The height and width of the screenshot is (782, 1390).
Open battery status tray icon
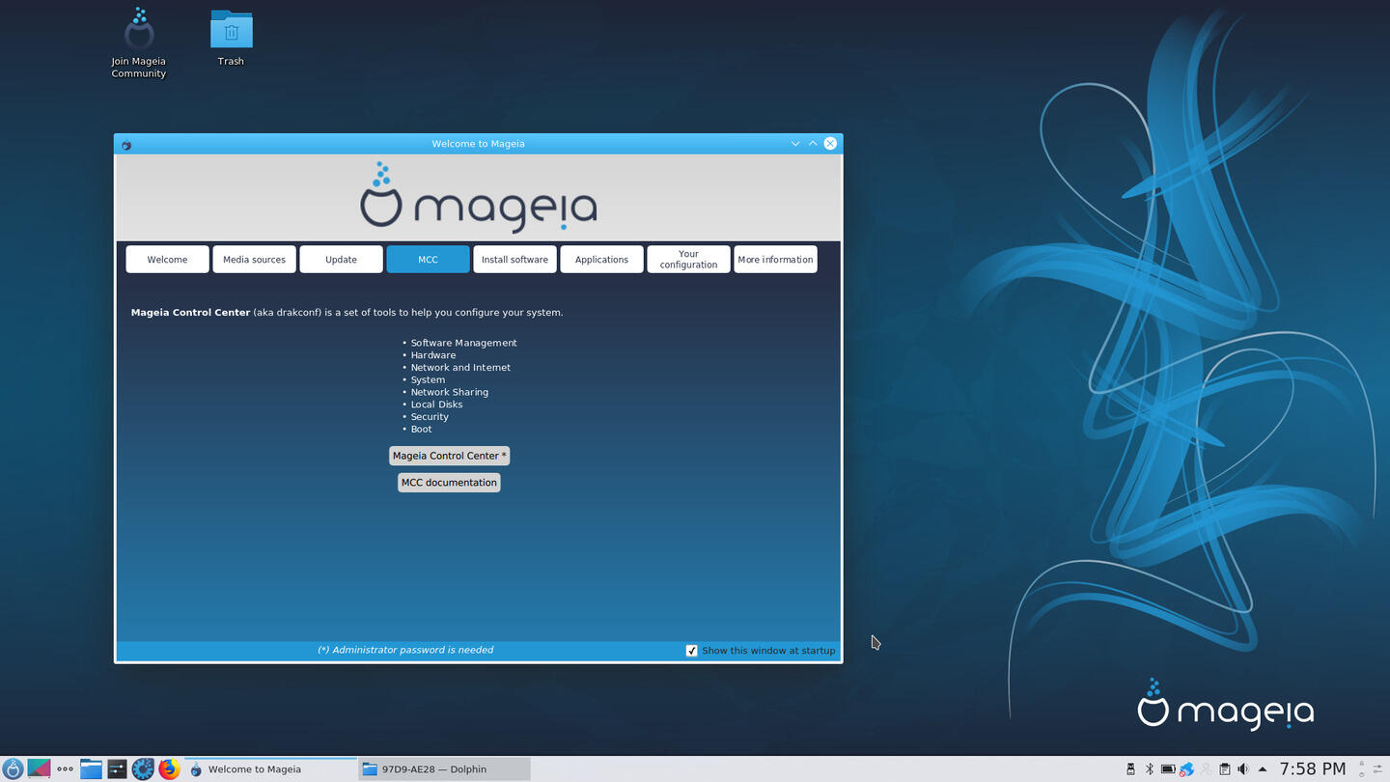tap(1168, 769)
